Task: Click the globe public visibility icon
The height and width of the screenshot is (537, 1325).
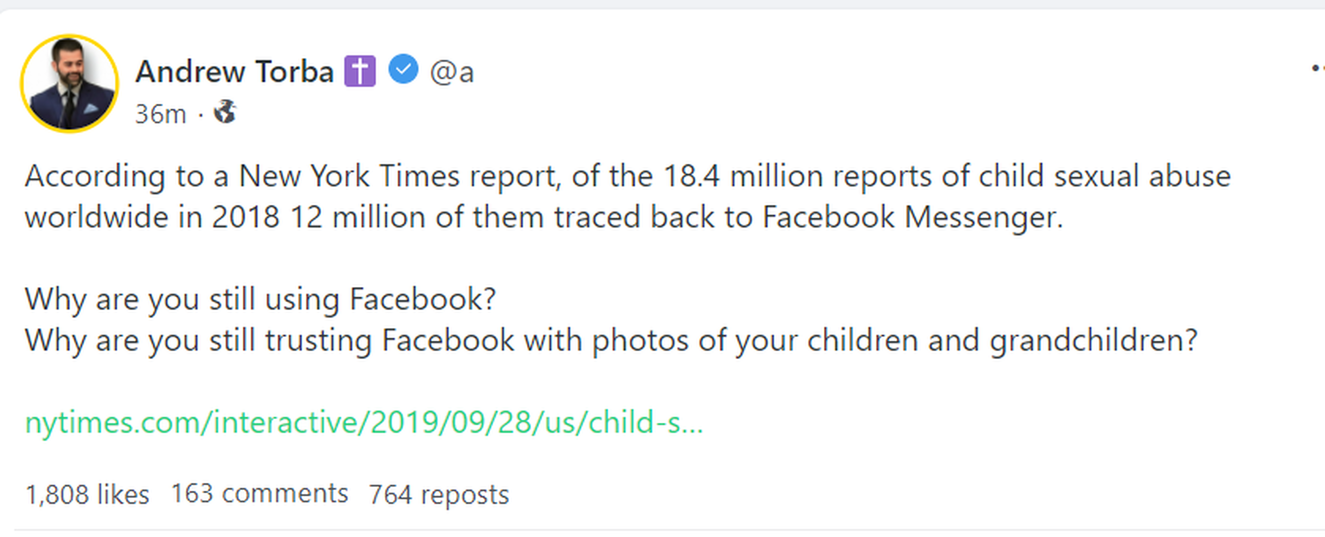Action: point(225,111)
